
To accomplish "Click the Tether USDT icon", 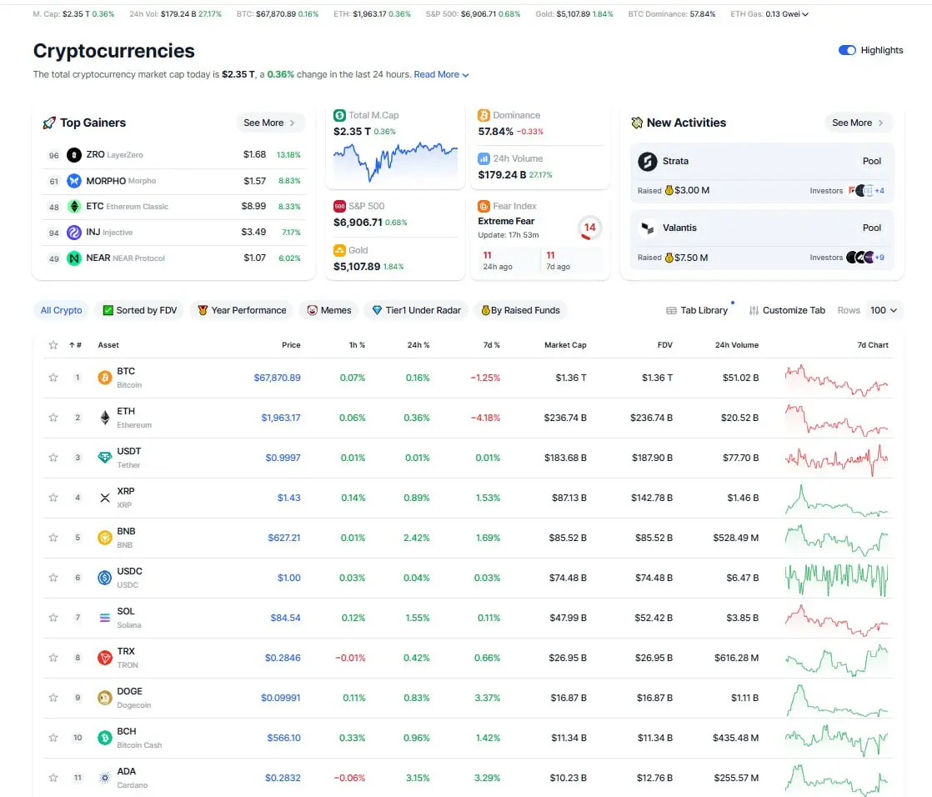I will tap(104, 458).
